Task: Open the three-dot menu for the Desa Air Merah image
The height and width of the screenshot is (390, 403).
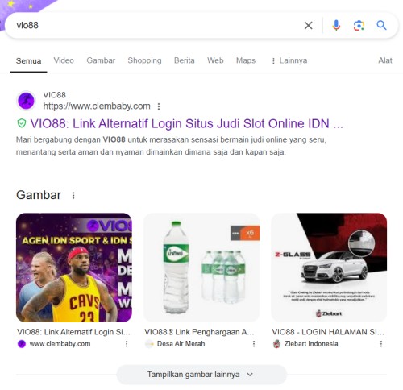Action: (x=254, y=344)
